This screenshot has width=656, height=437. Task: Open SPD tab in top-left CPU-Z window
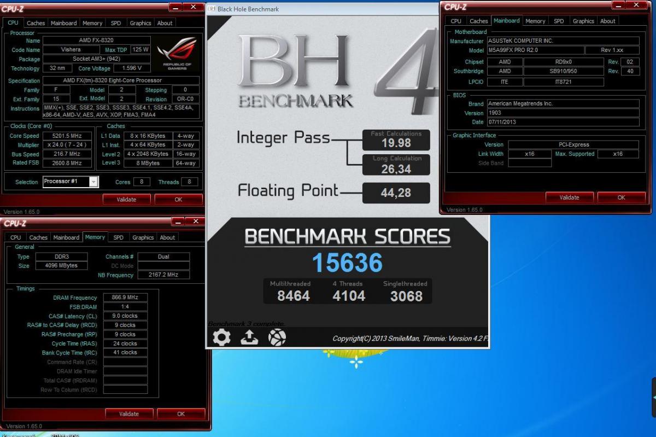tap(116, 23)
